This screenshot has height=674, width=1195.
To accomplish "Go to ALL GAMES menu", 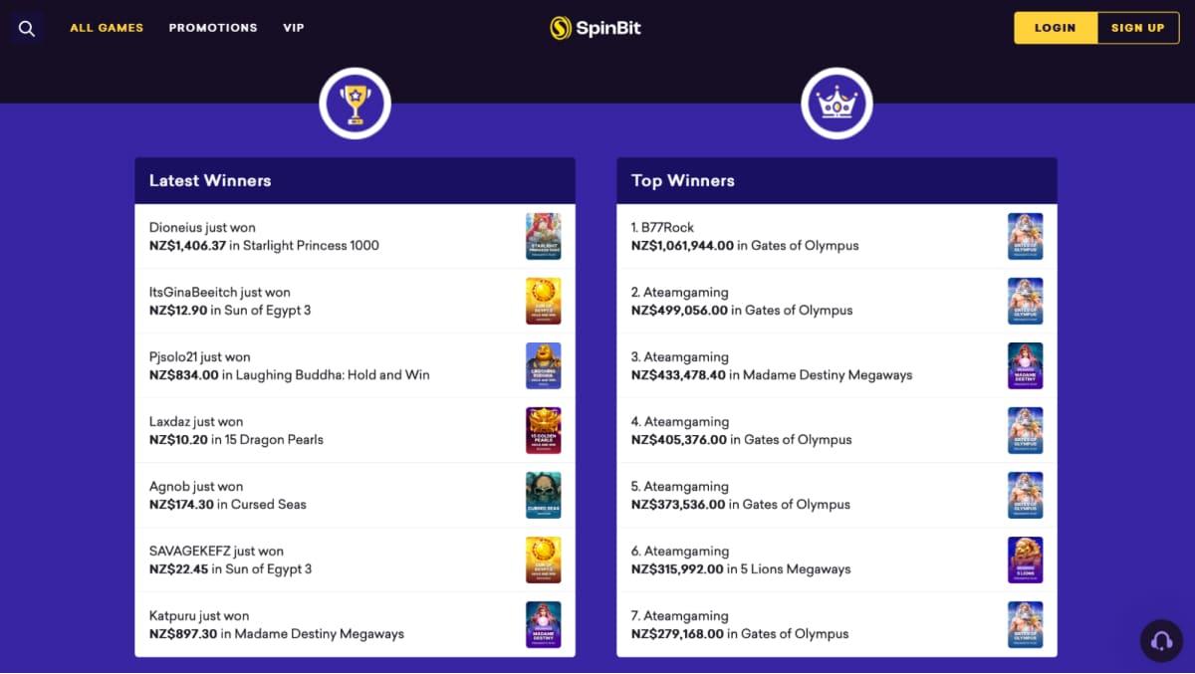I will click(107, 28).
